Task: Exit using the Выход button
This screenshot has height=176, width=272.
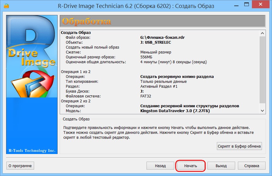Action: pos(221,166)
